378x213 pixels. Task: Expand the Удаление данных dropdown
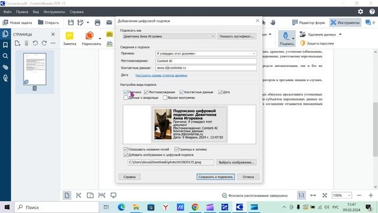click(x=340, y=34)
